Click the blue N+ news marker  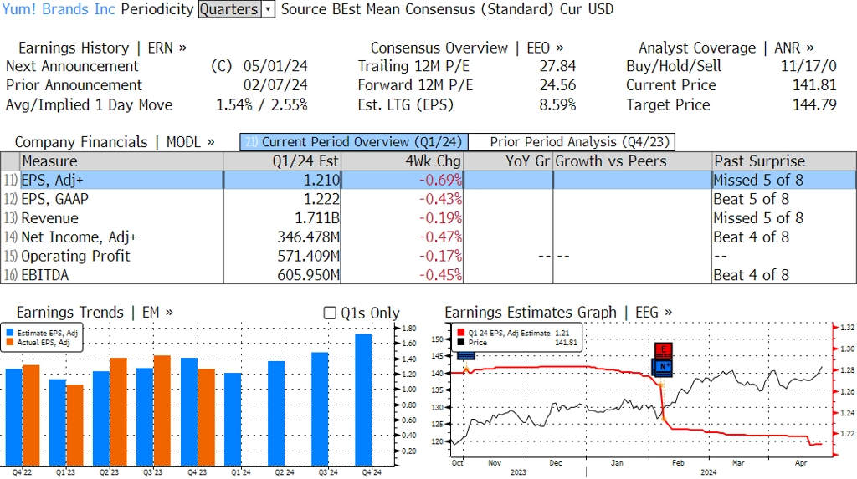point(663,367)
